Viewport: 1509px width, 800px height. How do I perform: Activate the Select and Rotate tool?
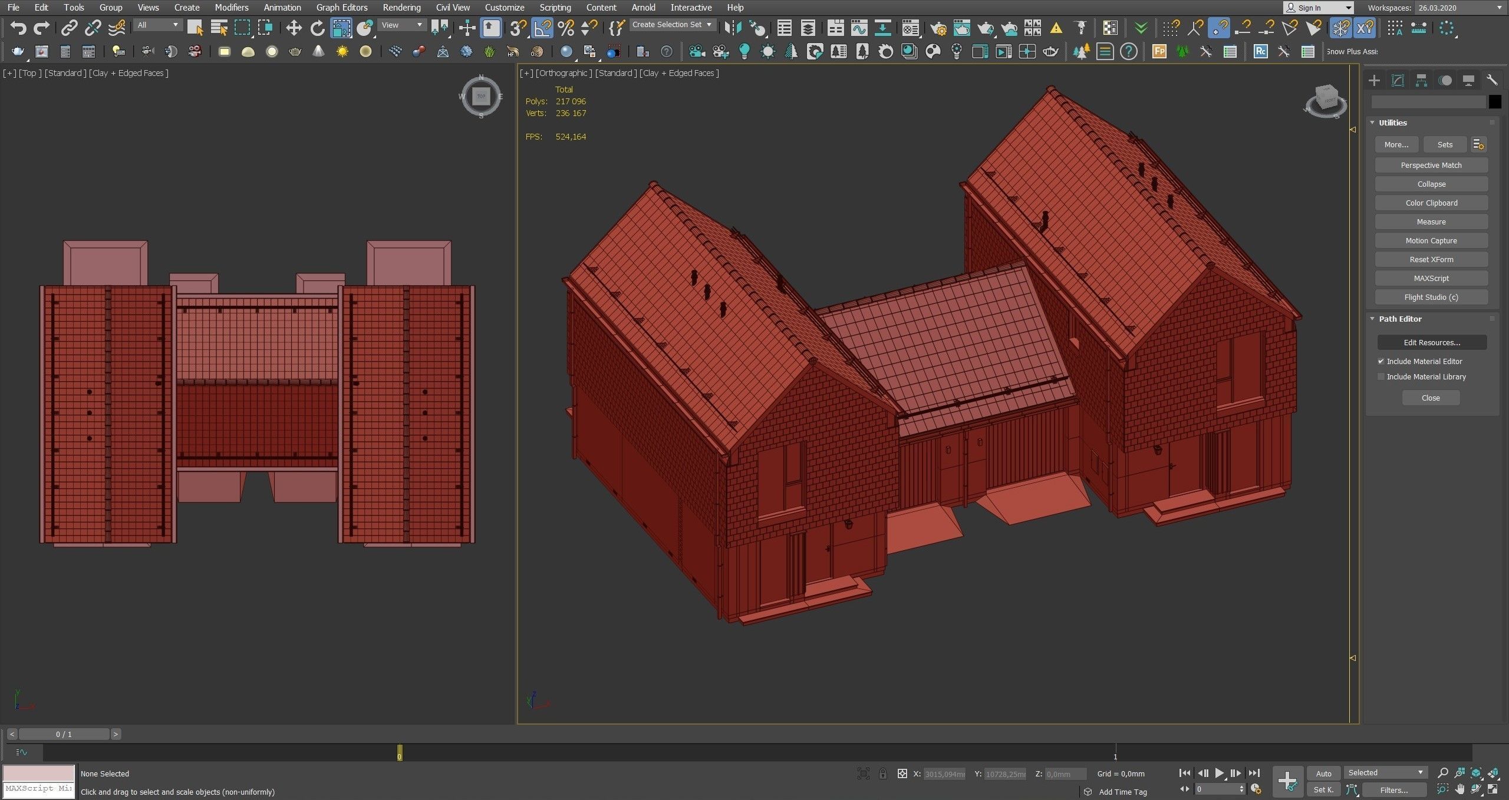(317, 28)
